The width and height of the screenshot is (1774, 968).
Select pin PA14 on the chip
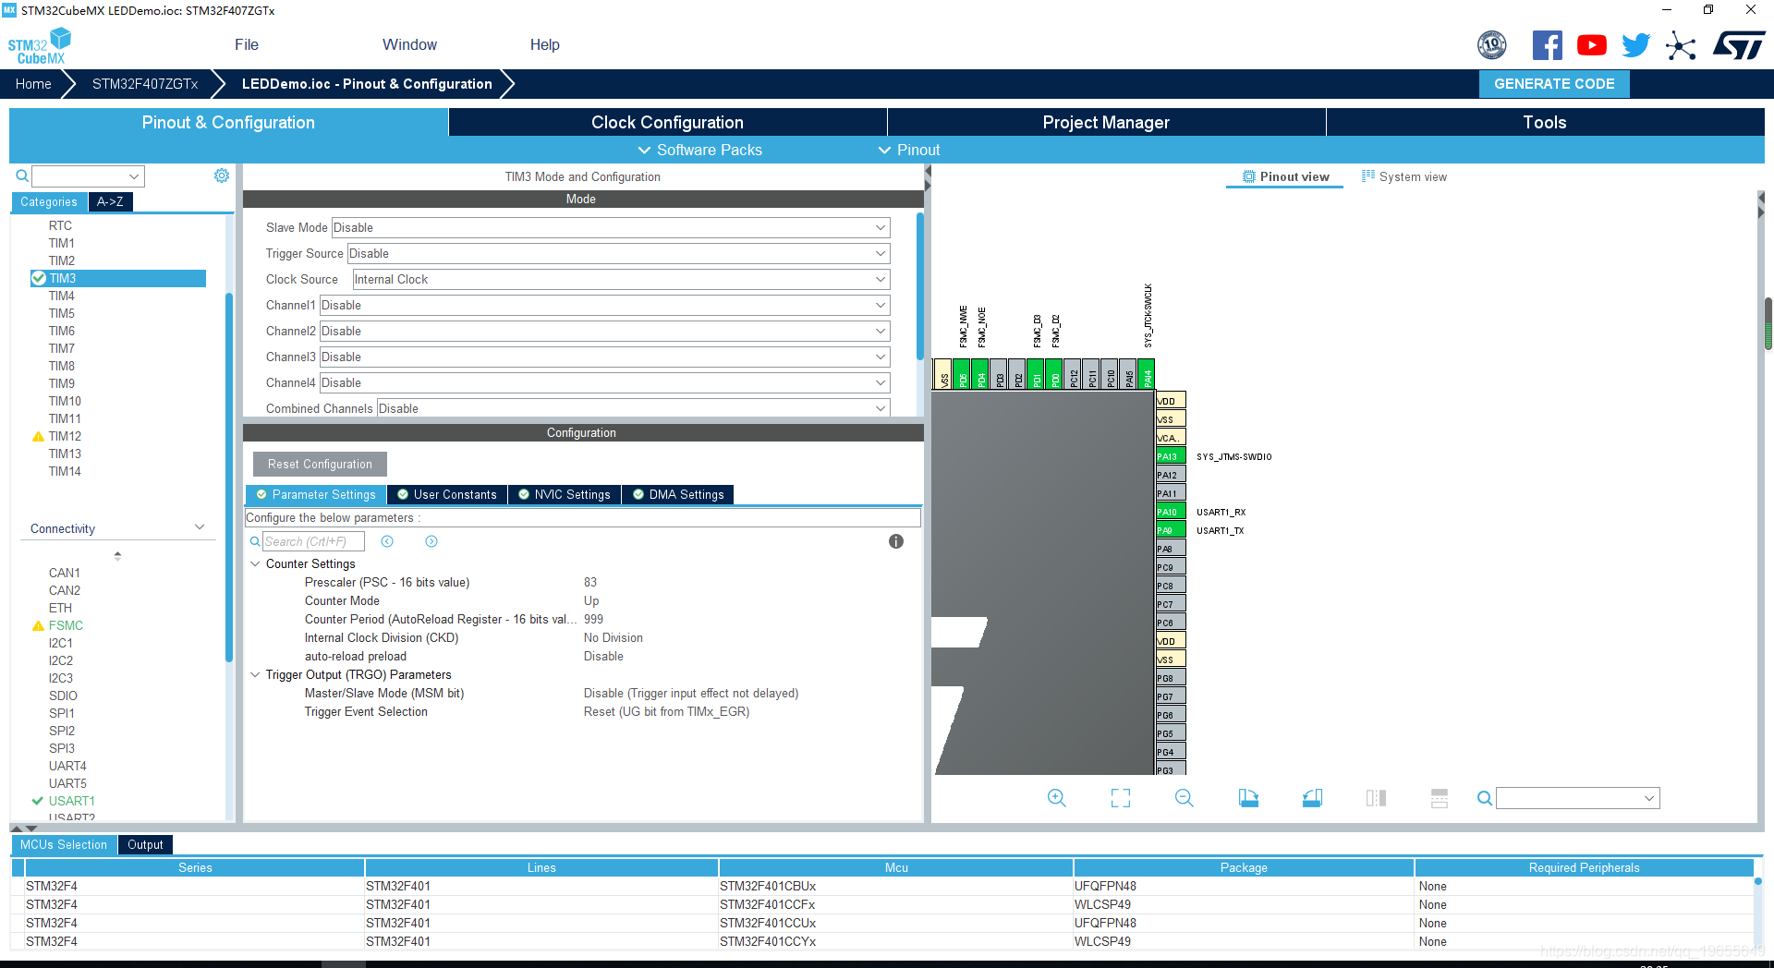click(x=1147, y=375)
